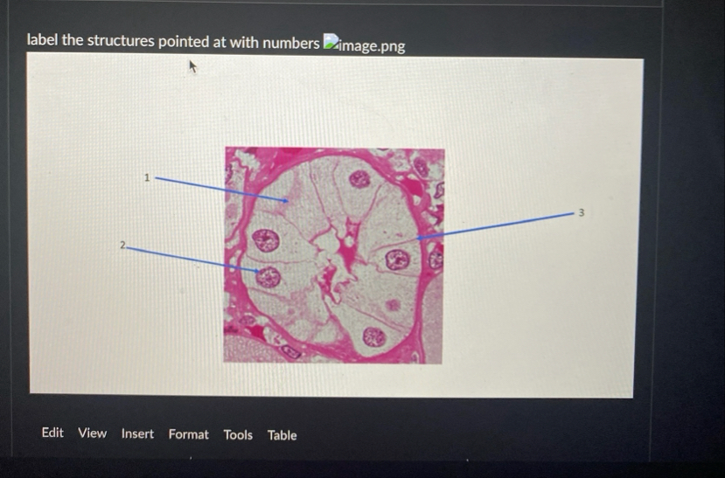Open the View menu

click(92, 433)
